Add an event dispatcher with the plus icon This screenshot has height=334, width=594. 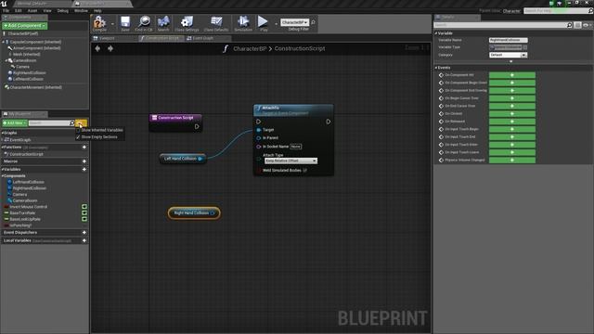tap(84, 233)
